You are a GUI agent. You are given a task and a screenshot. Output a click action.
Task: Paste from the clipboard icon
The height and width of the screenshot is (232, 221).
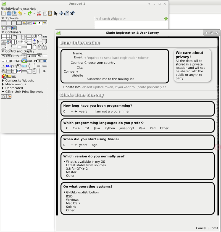pos(50,13)
